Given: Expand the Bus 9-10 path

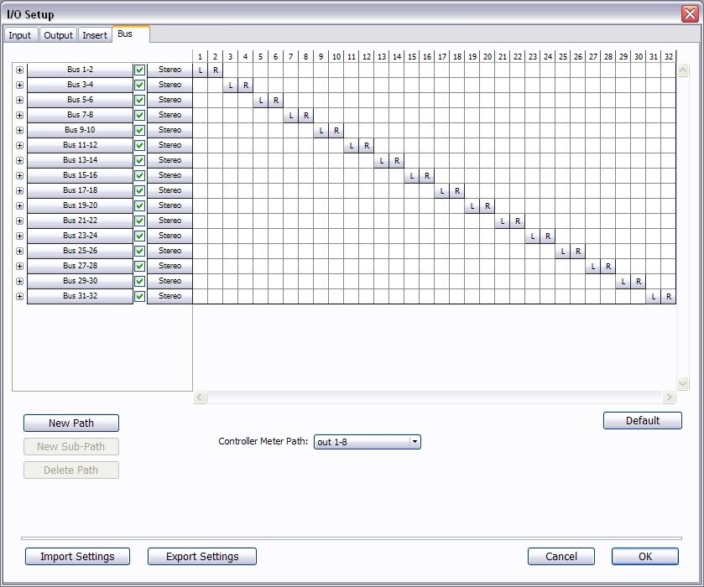Looking at the screenshot, I should pos(19,130).
